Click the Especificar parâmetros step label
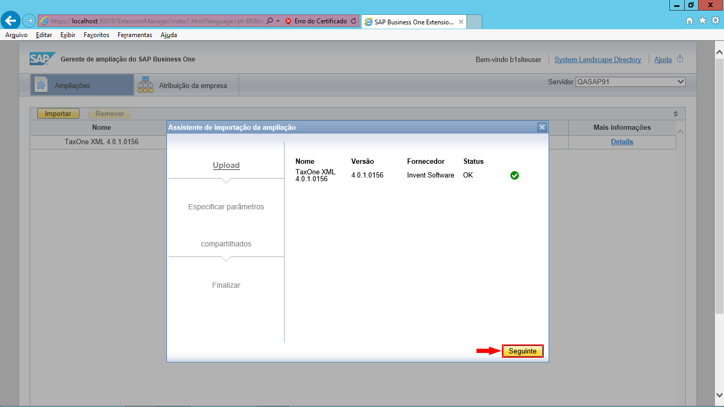724x407 pixels. [226, 207]
